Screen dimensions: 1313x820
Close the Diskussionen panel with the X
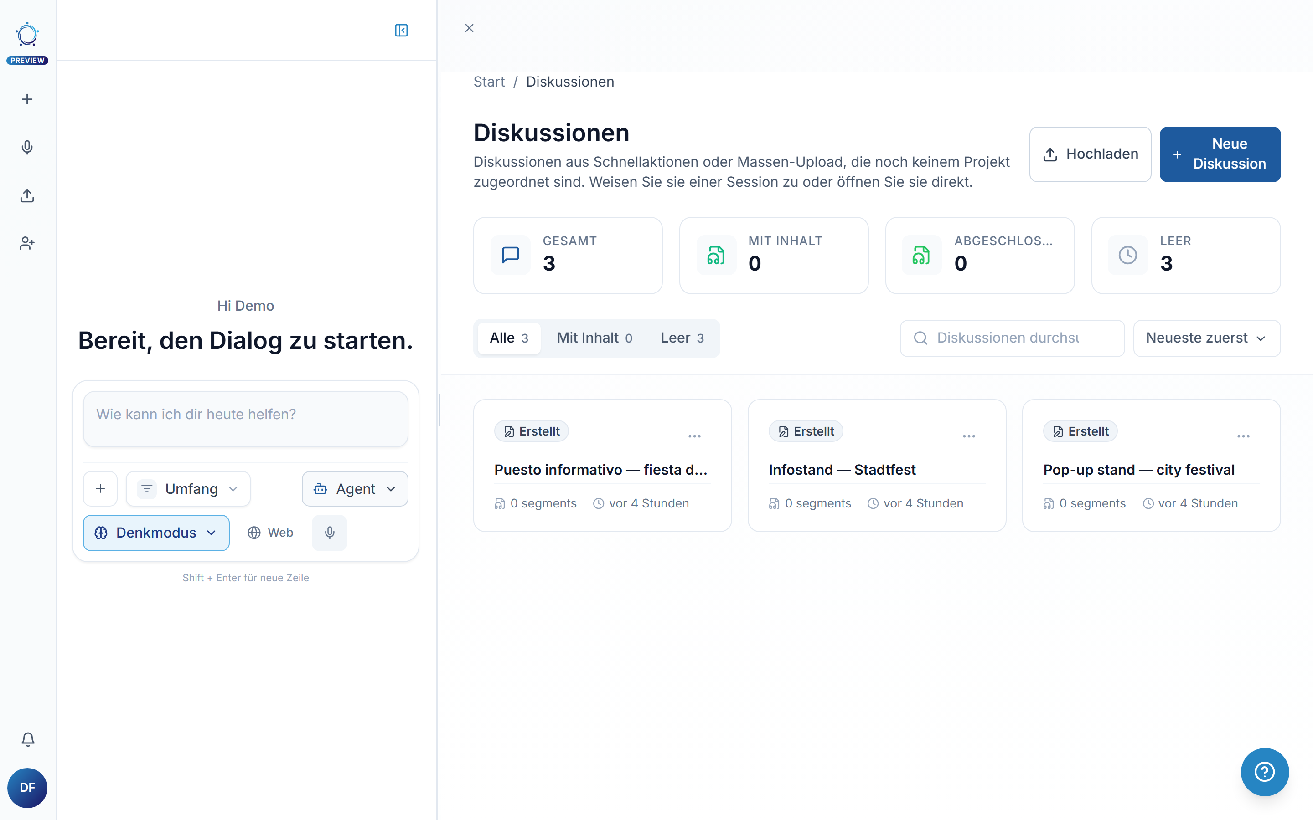(469, 28)
